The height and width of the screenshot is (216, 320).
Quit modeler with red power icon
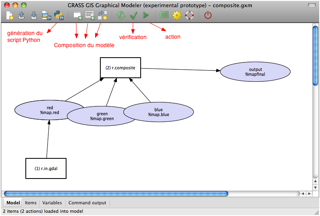tap(208, 16)
